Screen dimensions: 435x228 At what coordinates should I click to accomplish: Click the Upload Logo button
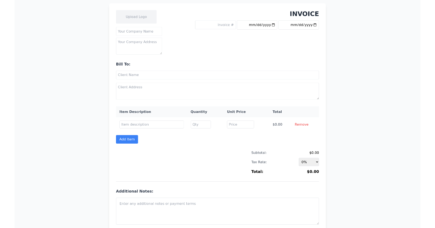click(x=136, y=17)
